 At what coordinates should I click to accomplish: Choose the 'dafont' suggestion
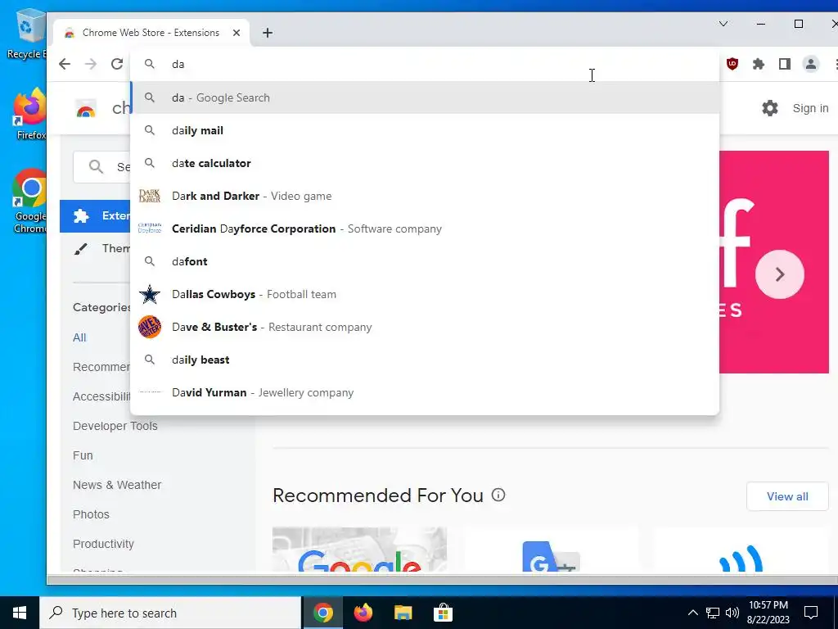point(425,261)
